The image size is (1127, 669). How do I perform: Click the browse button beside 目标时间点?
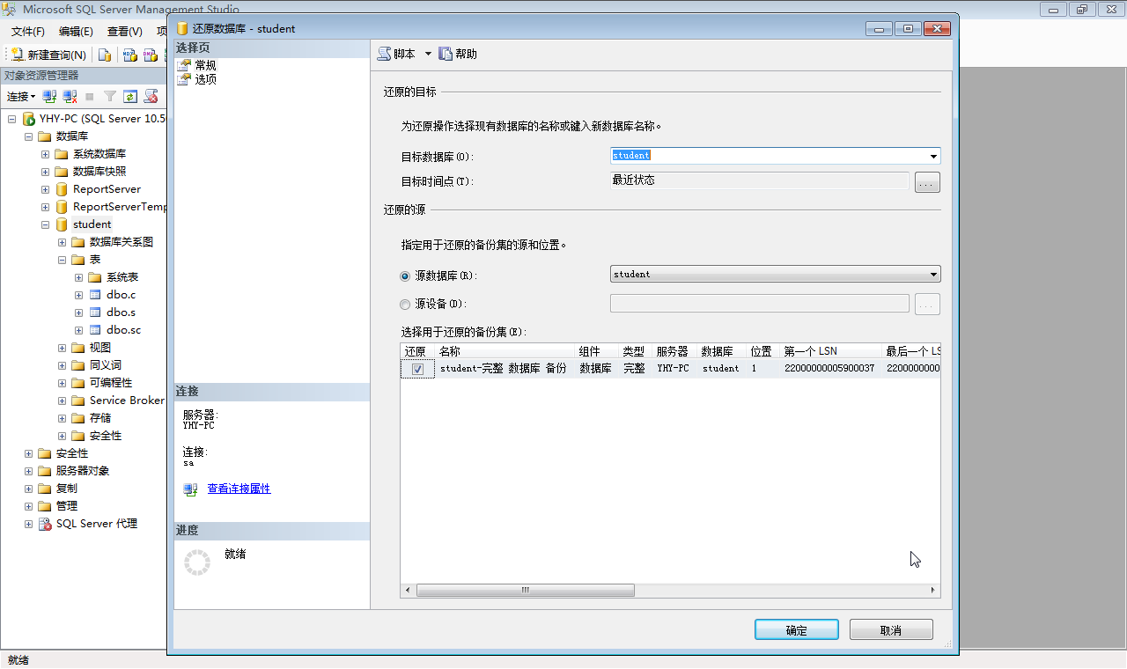[928, 182]
